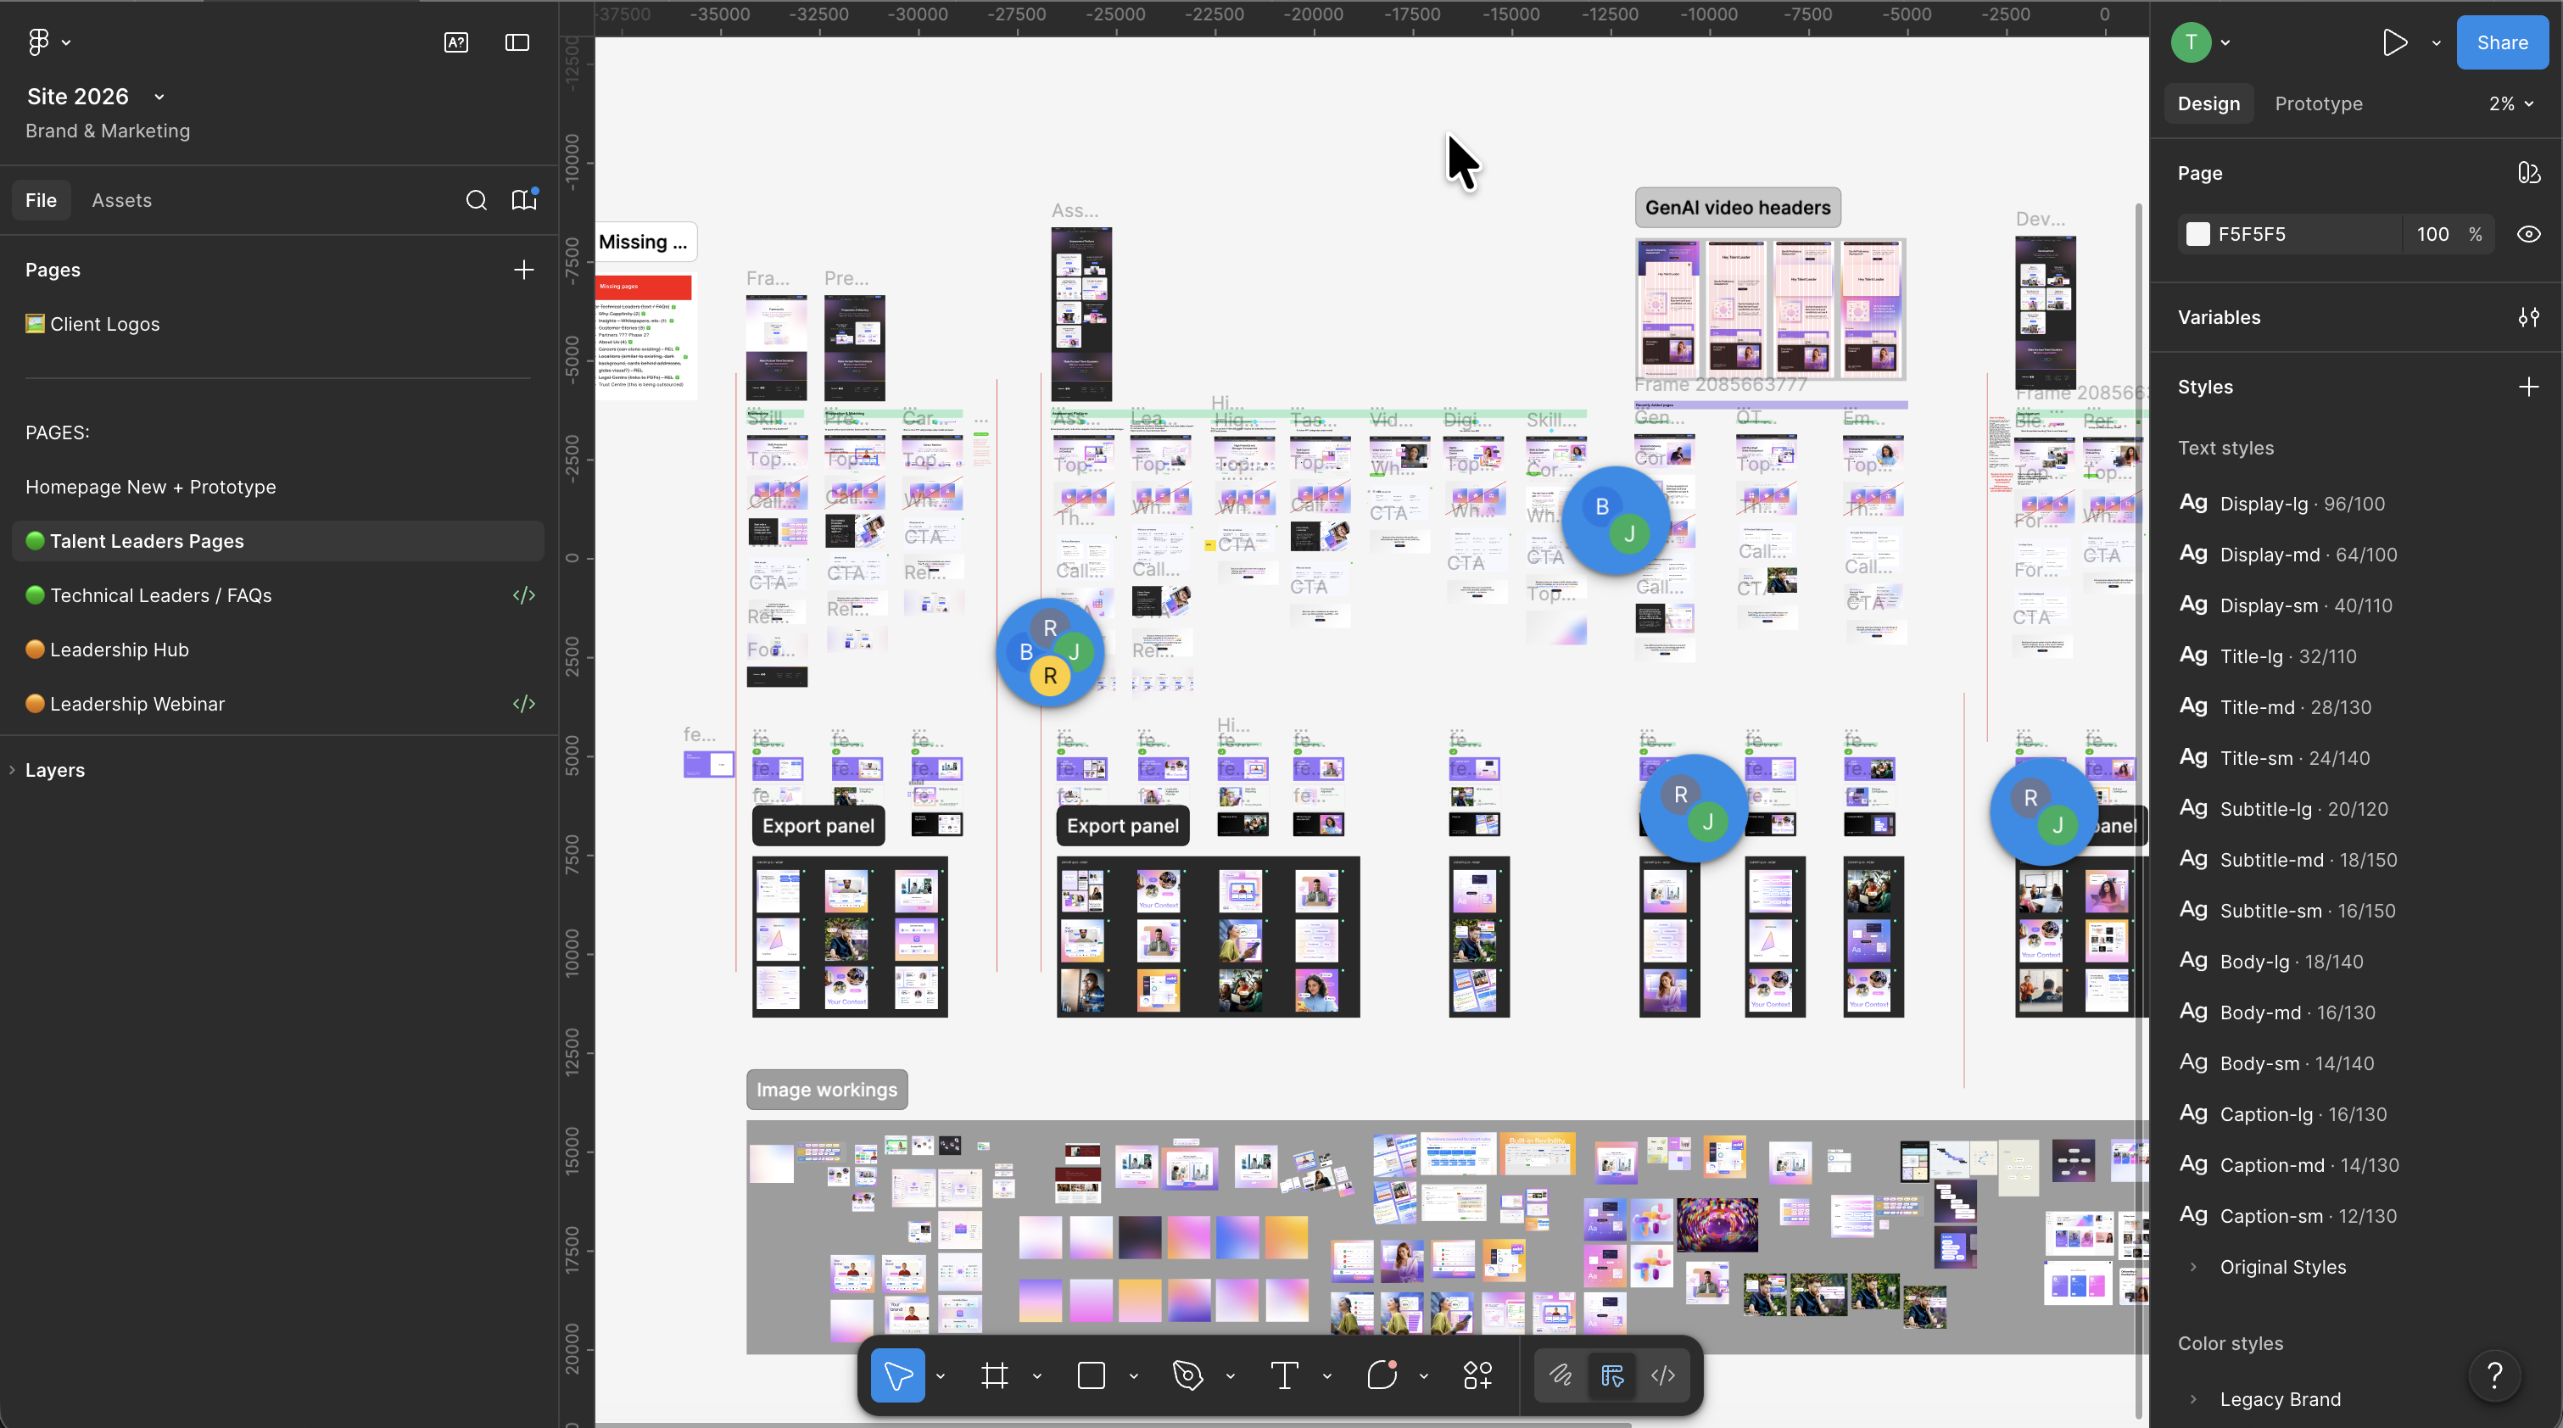The image size is (2563, 1428).
Task: Click the blue Share button
Action: 2501,42
